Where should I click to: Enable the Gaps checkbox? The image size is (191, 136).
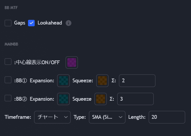tap(8, 23)
